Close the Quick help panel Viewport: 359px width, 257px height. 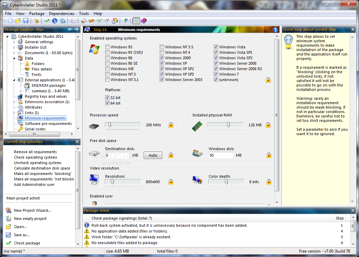(x=353, y=29)
